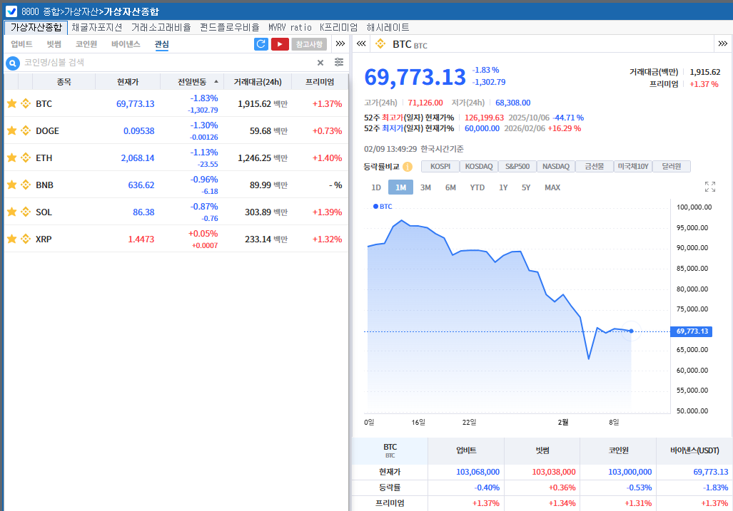Select the 업비트 exchange tab
Screen dimensions: 733x511
21,44
